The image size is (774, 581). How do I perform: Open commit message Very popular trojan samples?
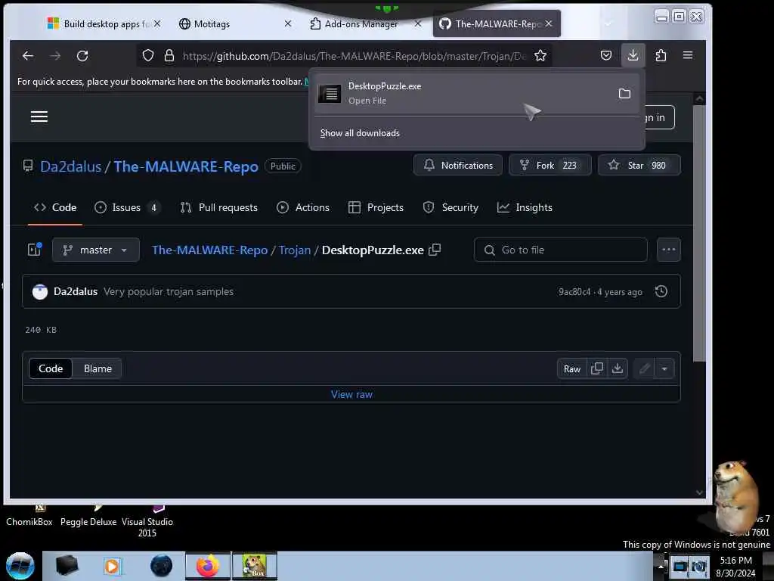click(169, 291)
